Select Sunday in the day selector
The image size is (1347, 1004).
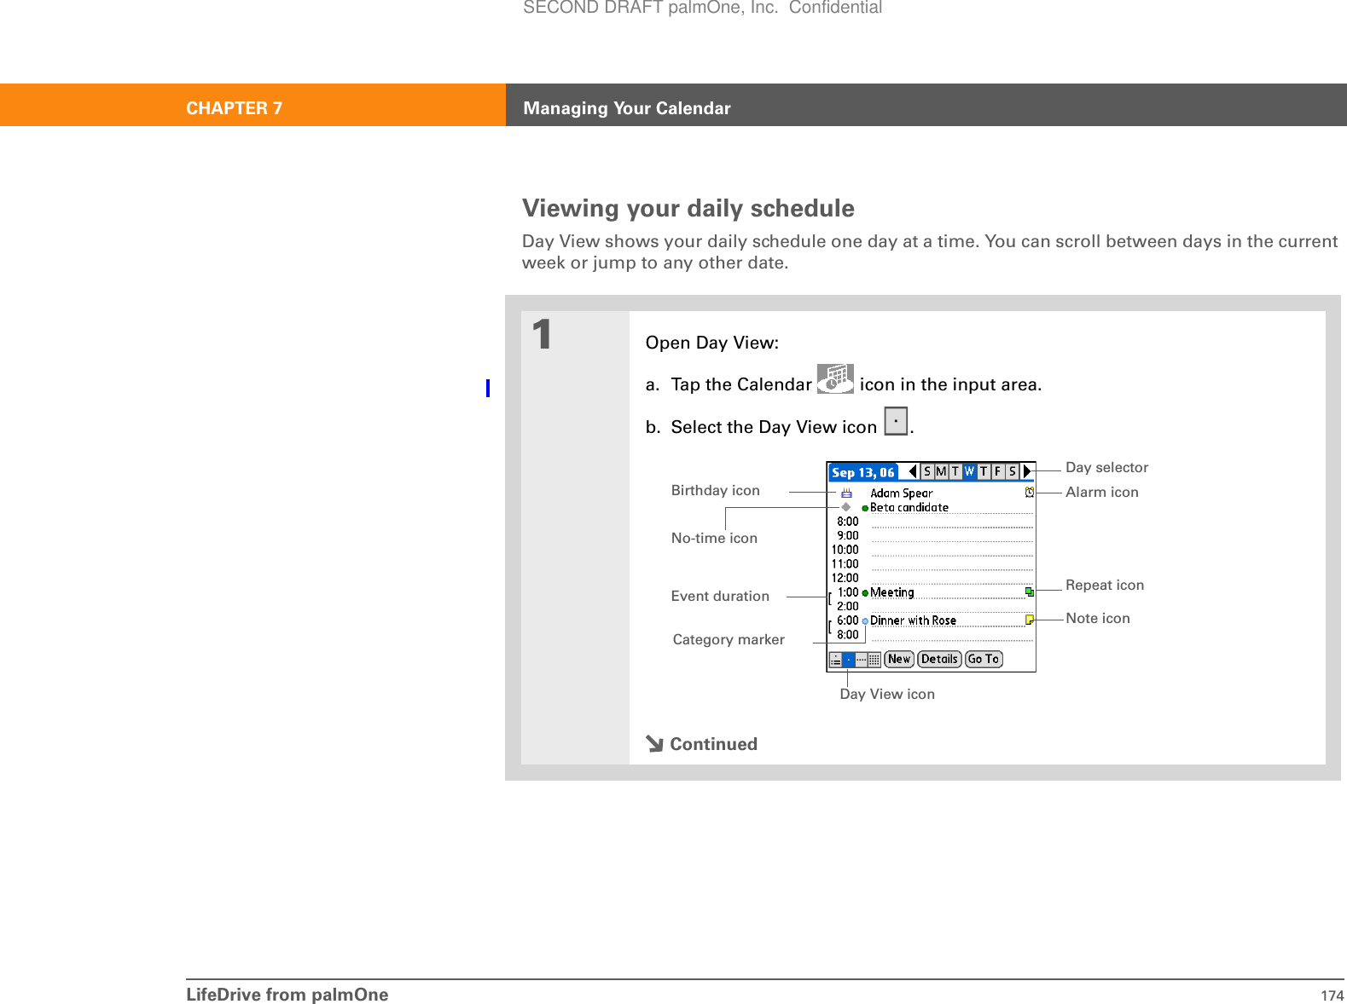pos(927,471)
